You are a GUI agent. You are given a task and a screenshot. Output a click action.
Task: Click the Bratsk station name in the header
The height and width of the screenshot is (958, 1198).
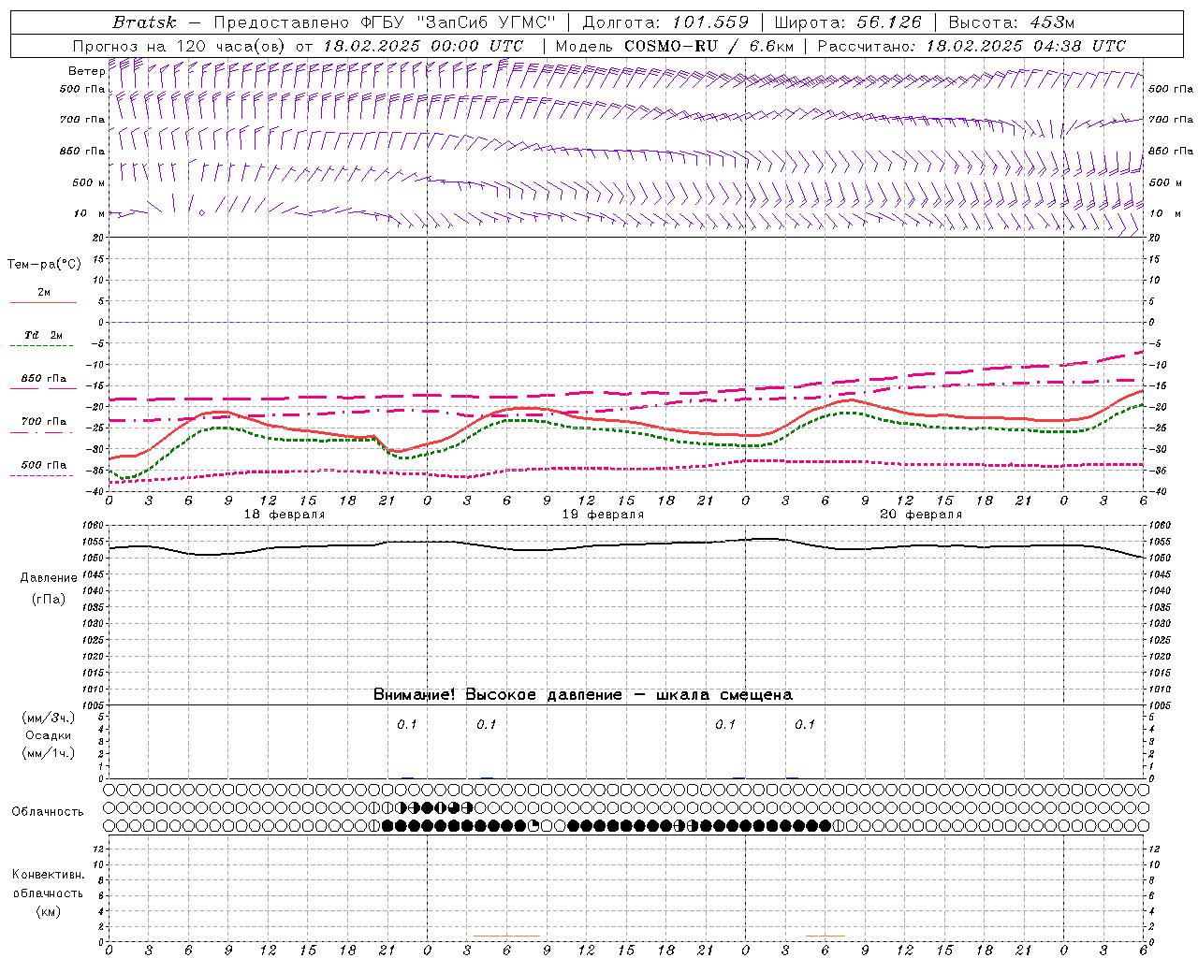pos(143,22)
